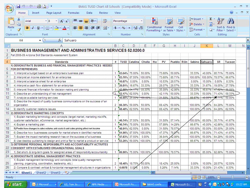Click Merge and Center
This screenshot has width=250, height=188.
click(105, 28)
